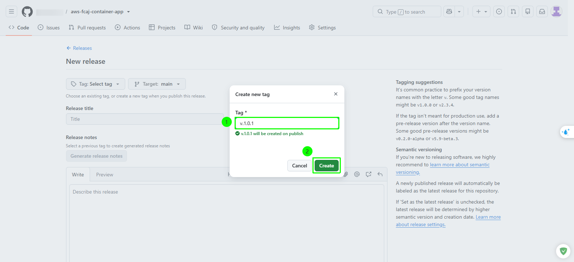Click the search bar field

click(407, 11)
